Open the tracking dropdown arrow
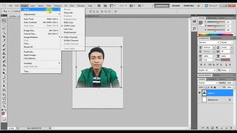The image size is (237, 133). pyautogui.click(x=232, y=52)
